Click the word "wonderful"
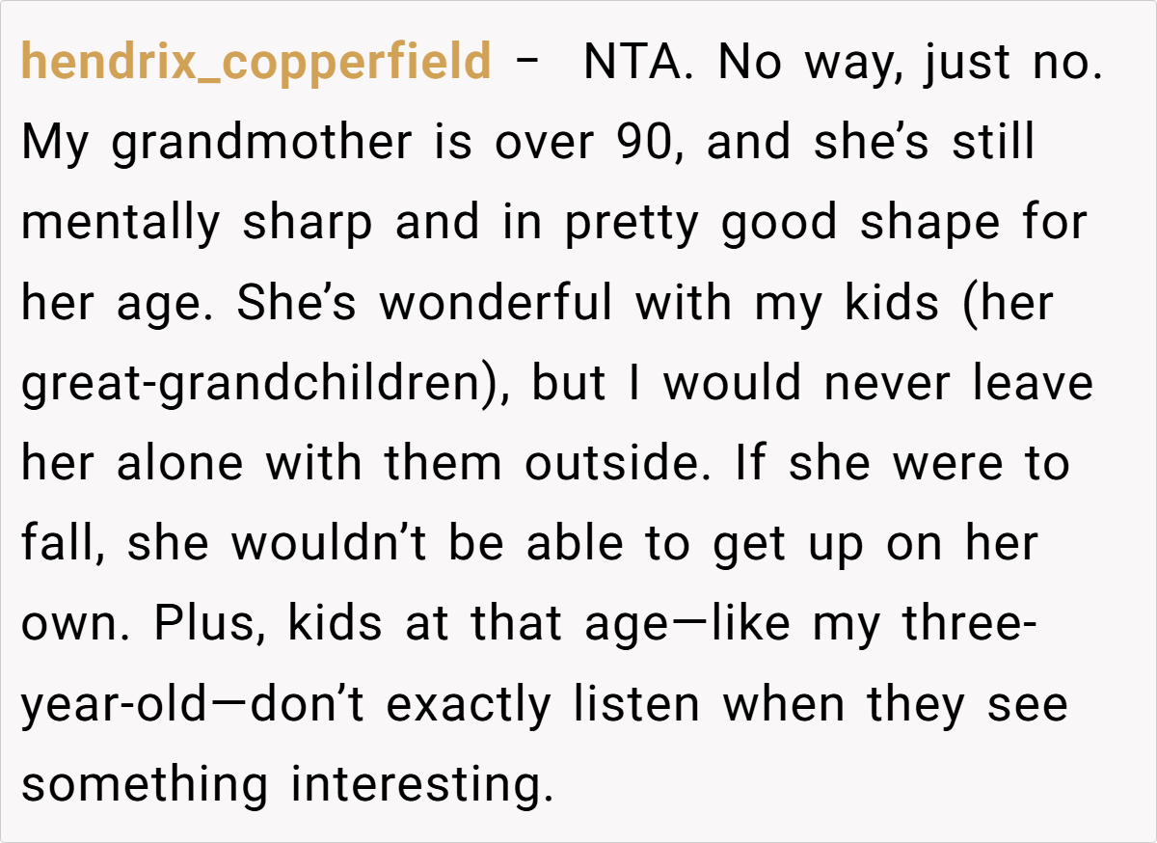 (496, 305)
